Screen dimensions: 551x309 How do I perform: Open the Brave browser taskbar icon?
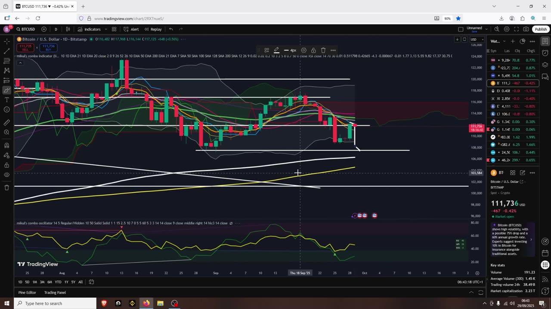click(104, 303)
